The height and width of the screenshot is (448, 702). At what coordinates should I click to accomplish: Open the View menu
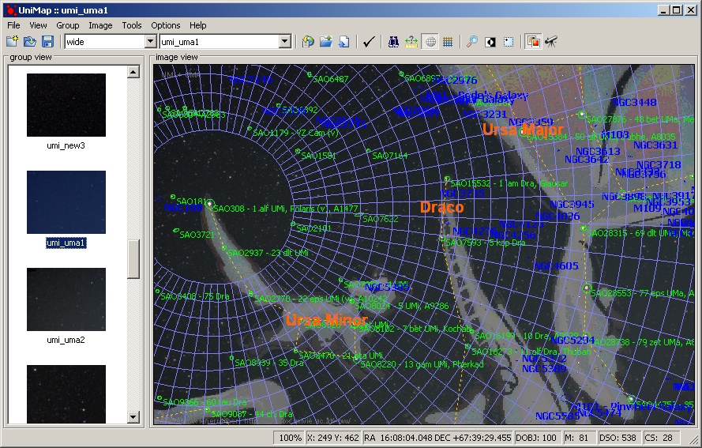[x=38, y=25]
